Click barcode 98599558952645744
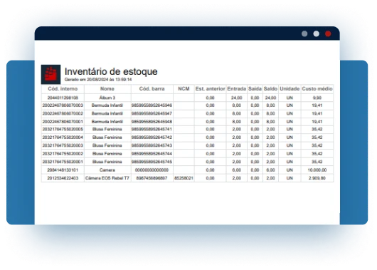377x270 pixels. point(152,154)
